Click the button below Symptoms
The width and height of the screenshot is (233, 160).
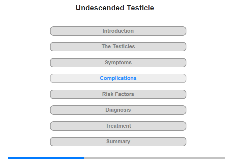pos(118,78)
